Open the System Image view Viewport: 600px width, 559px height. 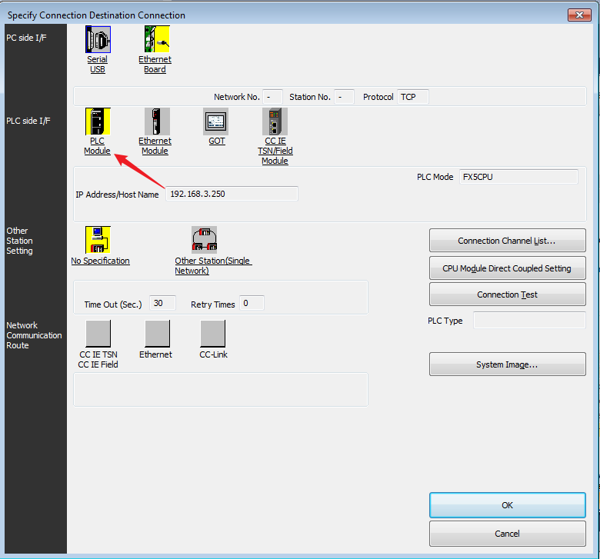[x=507, y=364]
